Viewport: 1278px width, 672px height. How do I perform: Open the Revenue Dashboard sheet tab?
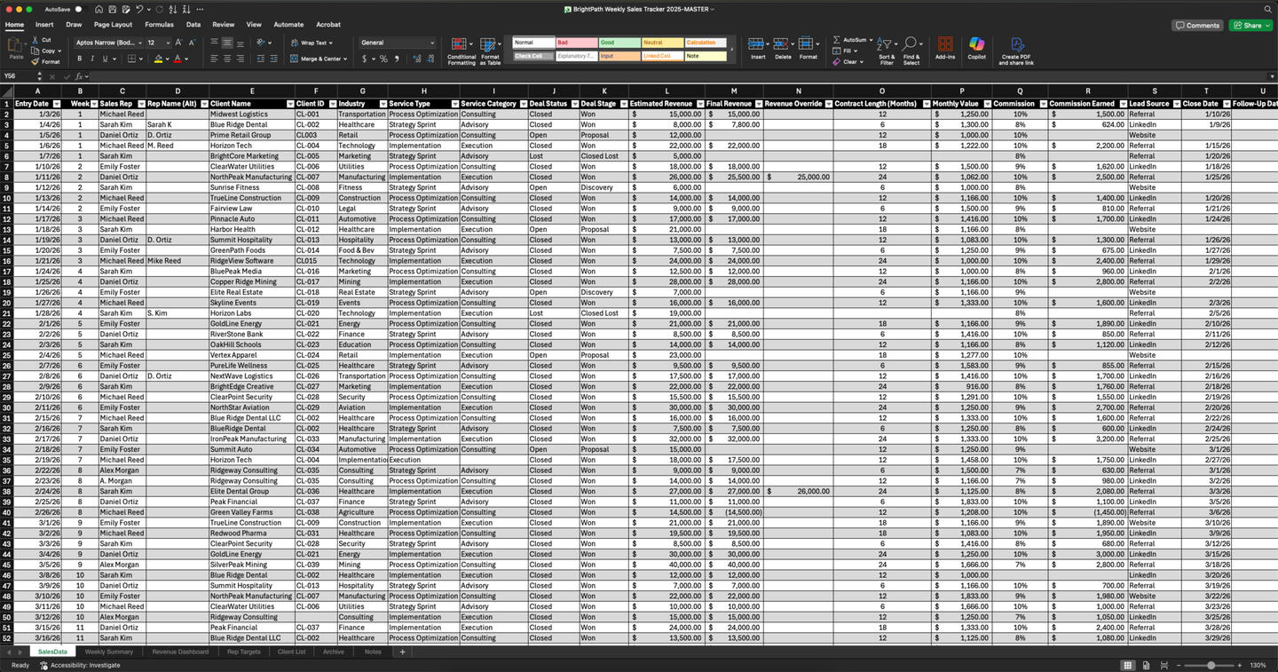[x=180, y=652]
